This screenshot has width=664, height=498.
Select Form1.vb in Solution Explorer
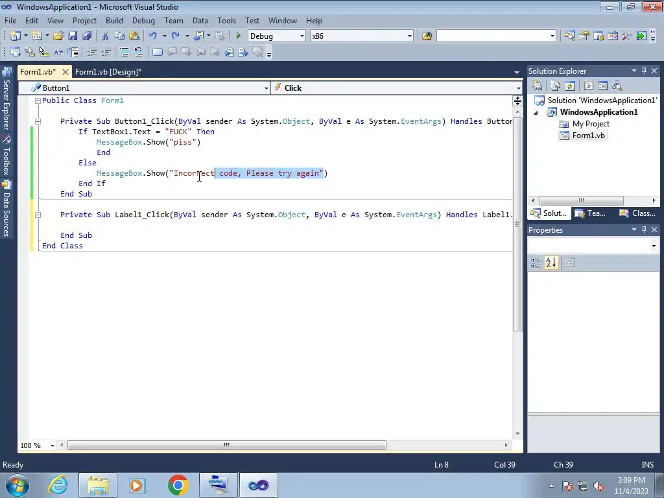[588, 136]
